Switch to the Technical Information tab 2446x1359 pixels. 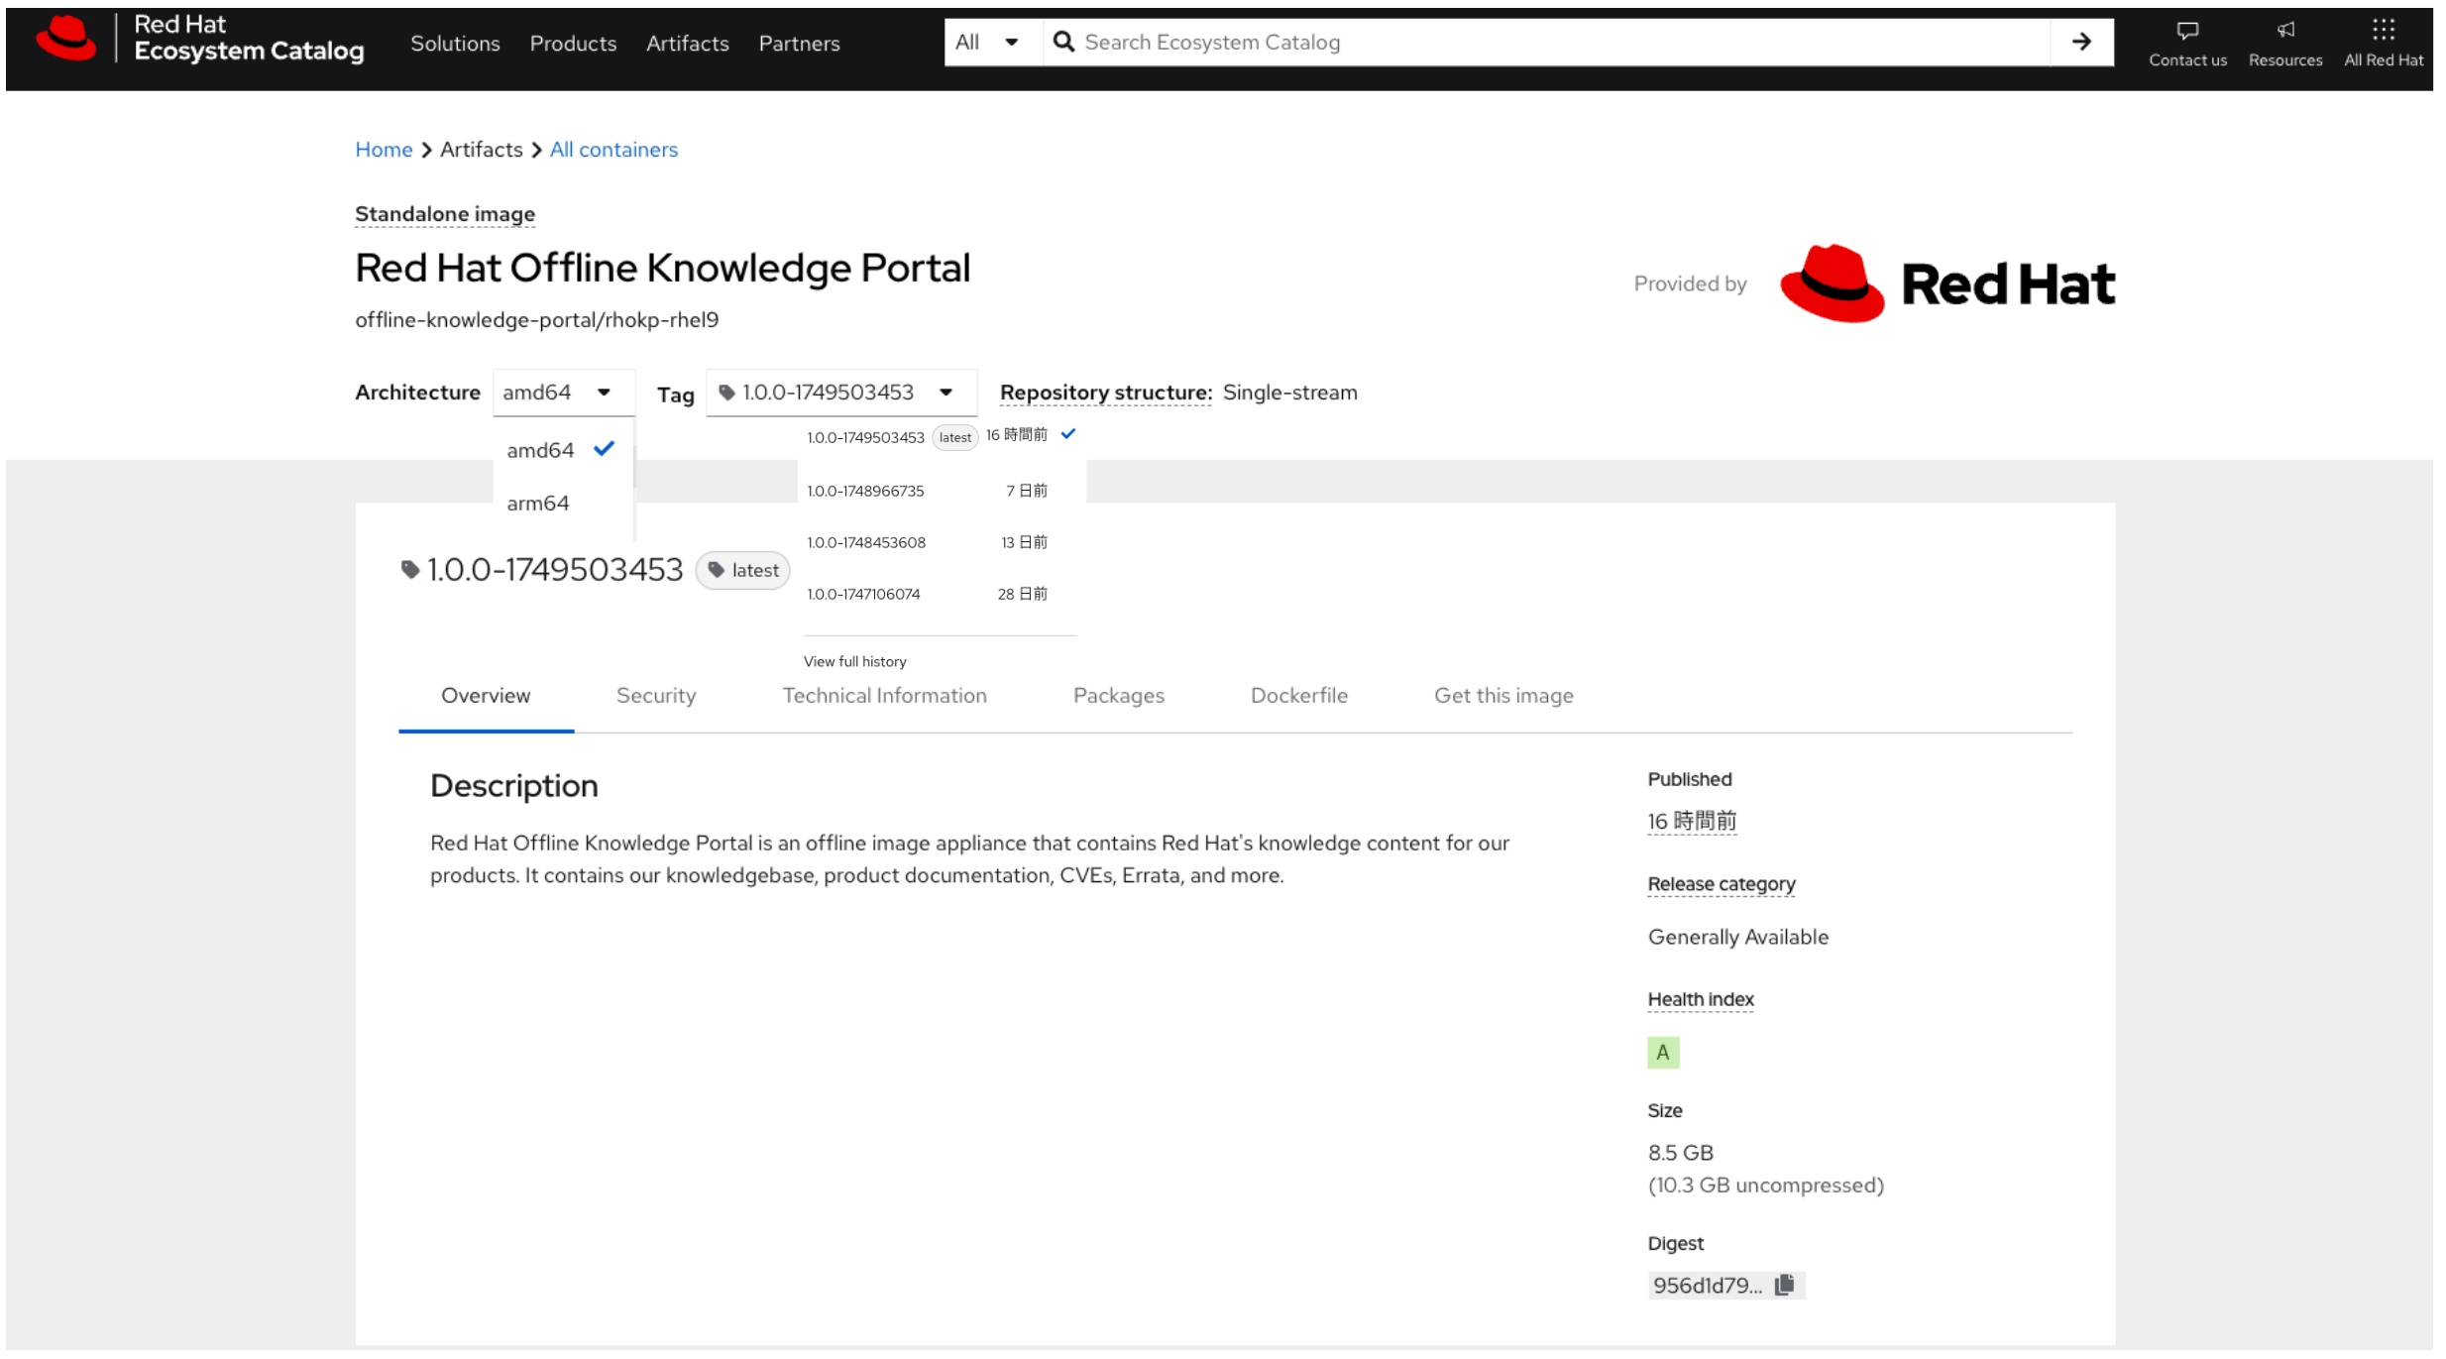(x=884, y=695)
